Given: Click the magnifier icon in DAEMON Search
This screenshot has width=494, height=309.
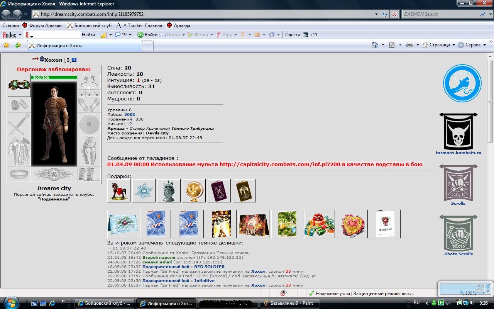Looking at the screenshot, I should [483, 14].
